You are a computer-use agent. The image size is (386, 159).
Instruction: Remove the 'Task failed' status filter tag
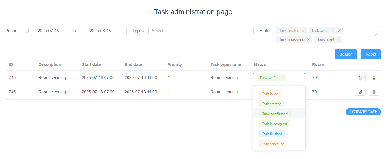pyautogui.click(x=338, y=39)
